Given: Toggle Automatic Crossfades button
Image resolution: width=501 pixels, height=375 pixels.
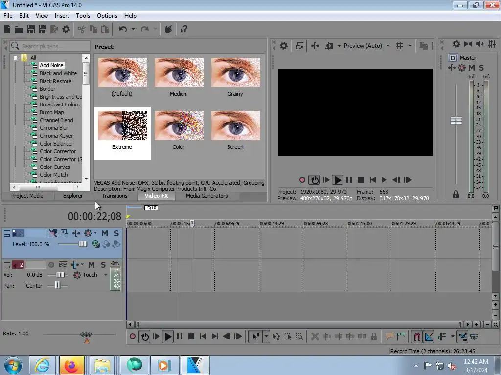Looking at the screenshot, I should pos(429,336).
